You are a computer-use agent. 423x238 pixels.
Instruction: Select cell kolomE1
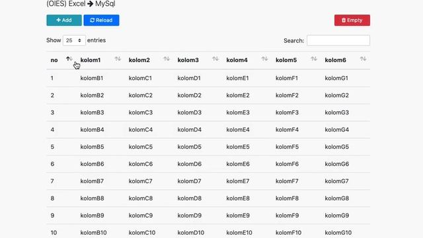coord(237,78)
